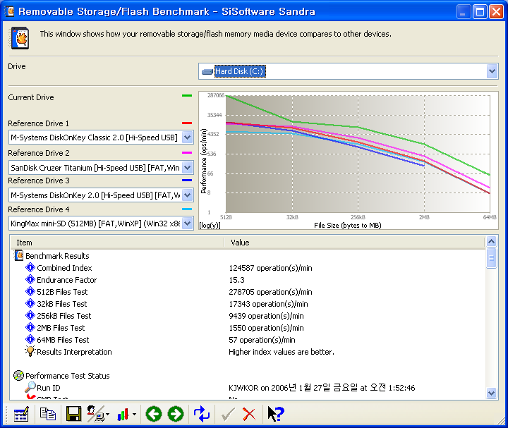The image size is (508, 428).
Task: Select the value 17343 operation(s)/min
Action: (268, 304)
